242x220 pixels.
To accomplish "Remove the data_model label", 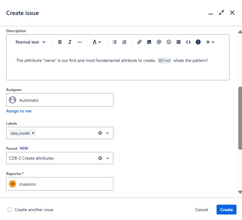I will pos(33,133).
